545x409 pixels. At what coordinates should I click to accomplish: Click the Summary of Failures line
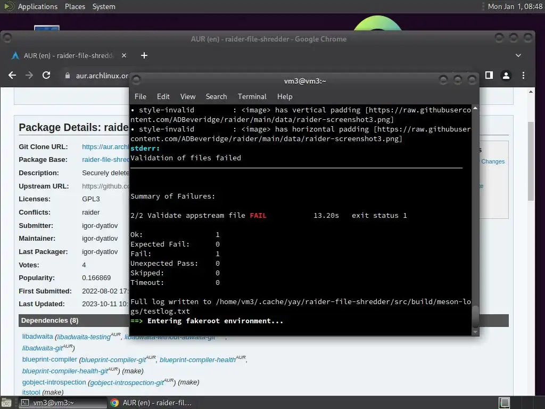click(173, 196)
